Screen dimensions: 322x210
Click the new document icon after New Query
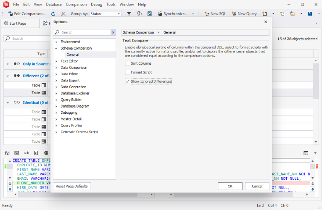264,14
